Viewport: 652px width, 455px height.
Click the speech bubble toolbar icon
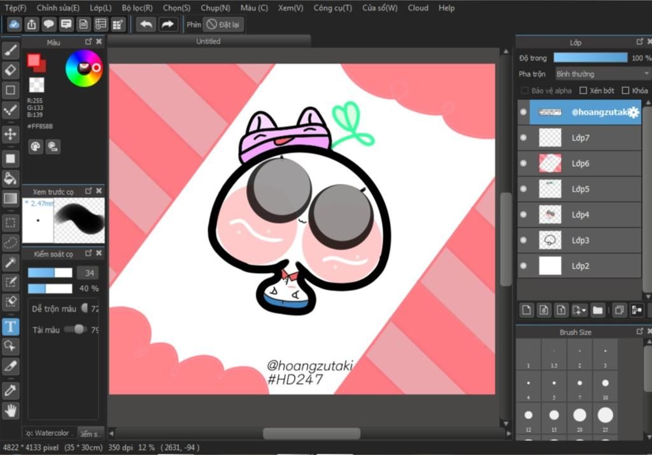[48, 25]
